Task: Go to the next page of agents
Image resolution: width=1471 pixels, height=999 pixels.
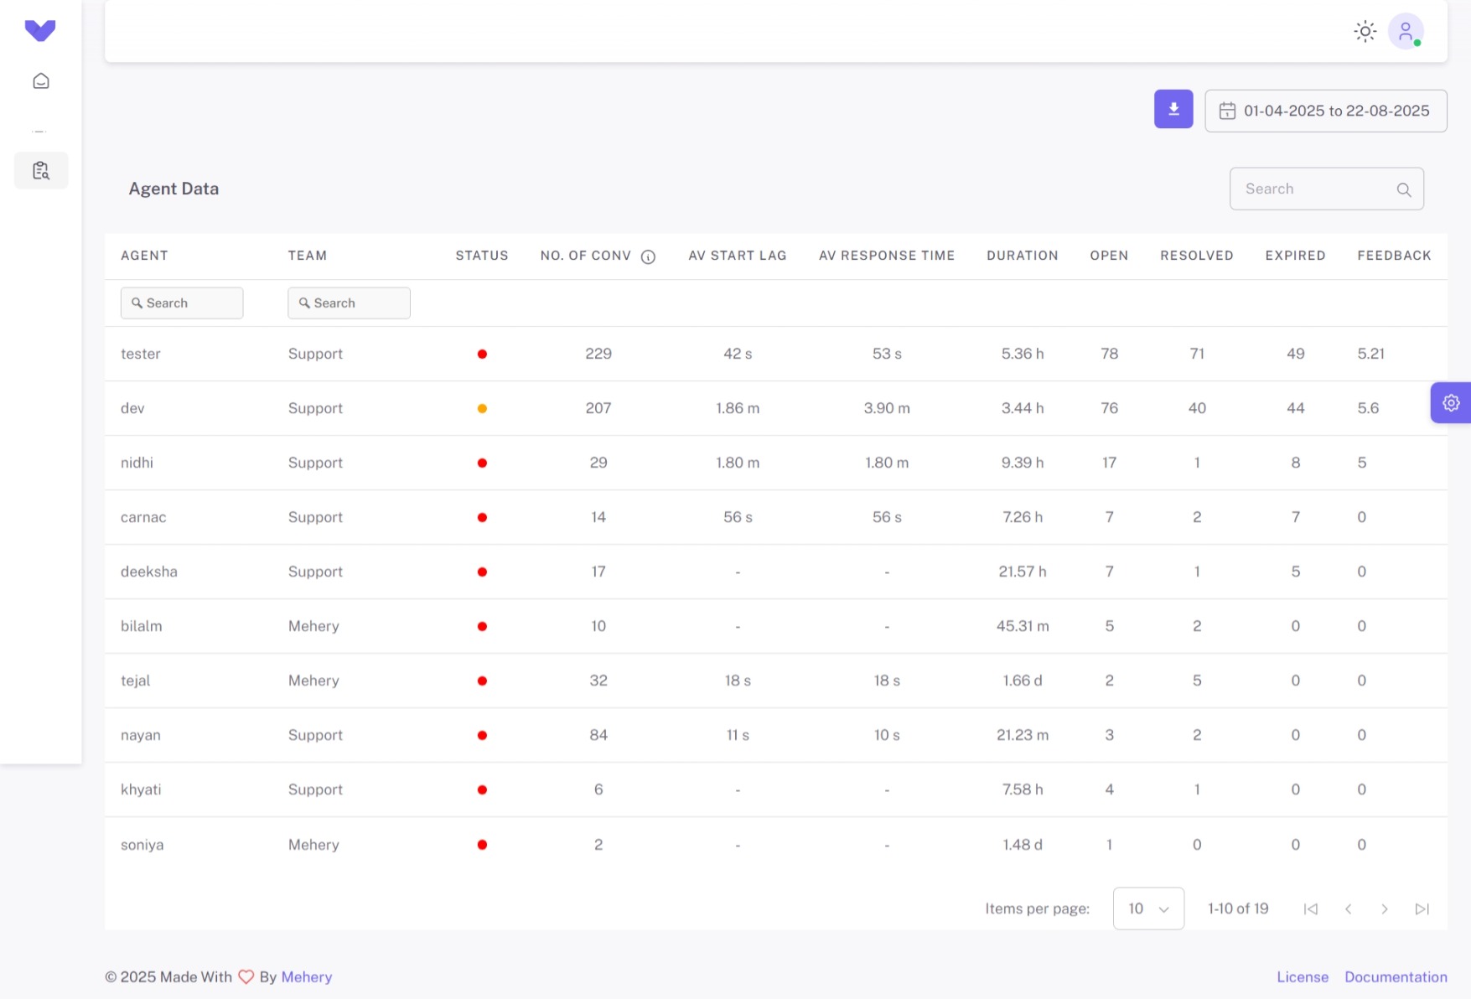Action: tap(1385, 908)
